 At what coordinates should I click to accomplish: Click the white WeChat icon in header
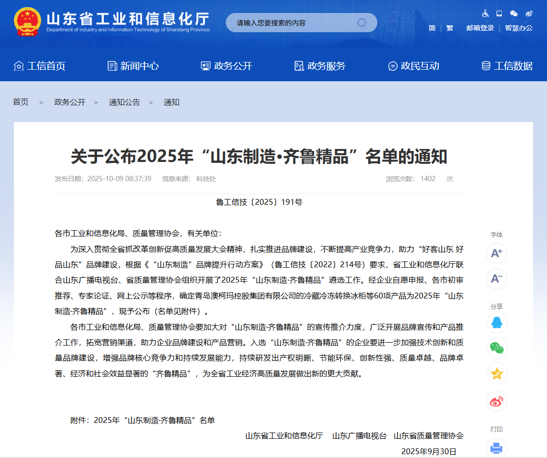tap(514, 13)
